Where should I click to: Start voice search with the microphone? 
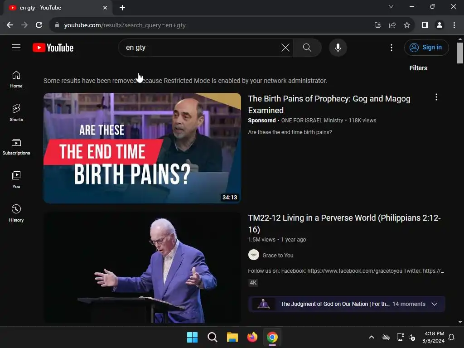tap(338, 47)
